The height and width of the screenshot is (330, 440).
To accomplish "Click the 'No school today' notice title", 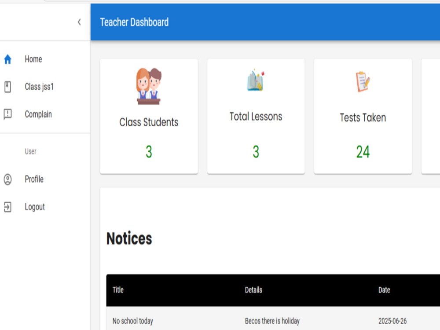I will click(133, 321).
